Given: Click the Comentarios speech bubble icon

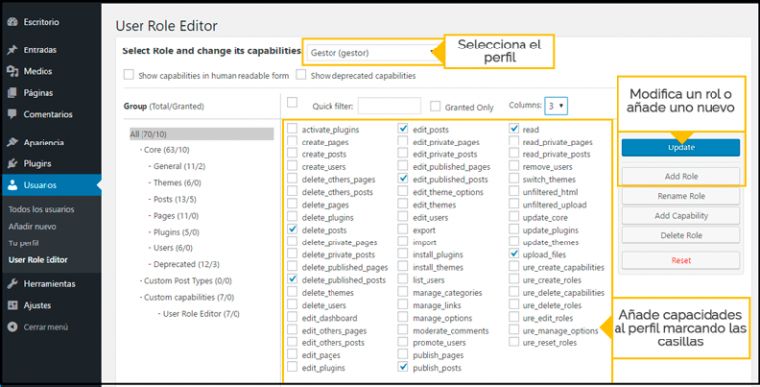Looking at the screenshot, I should pyautogui.click(x=13, y=114).
